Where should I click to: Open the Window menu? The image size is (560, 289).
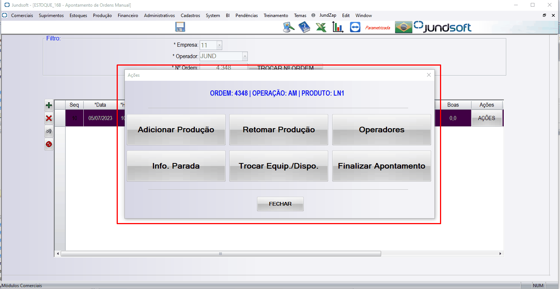point(364,16)
